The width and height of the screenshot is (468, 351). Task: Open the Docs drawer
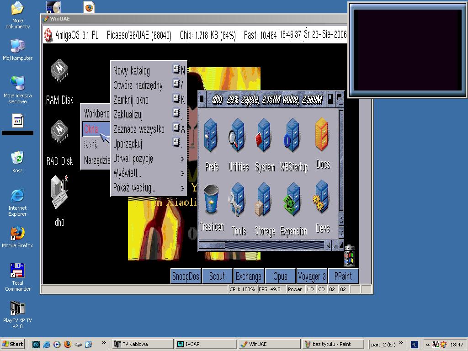322,134
